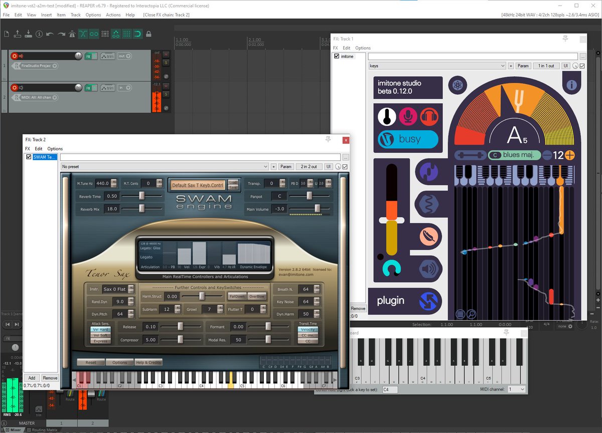Click the Param button in FX Track 2 window

(x=286, y=166)
